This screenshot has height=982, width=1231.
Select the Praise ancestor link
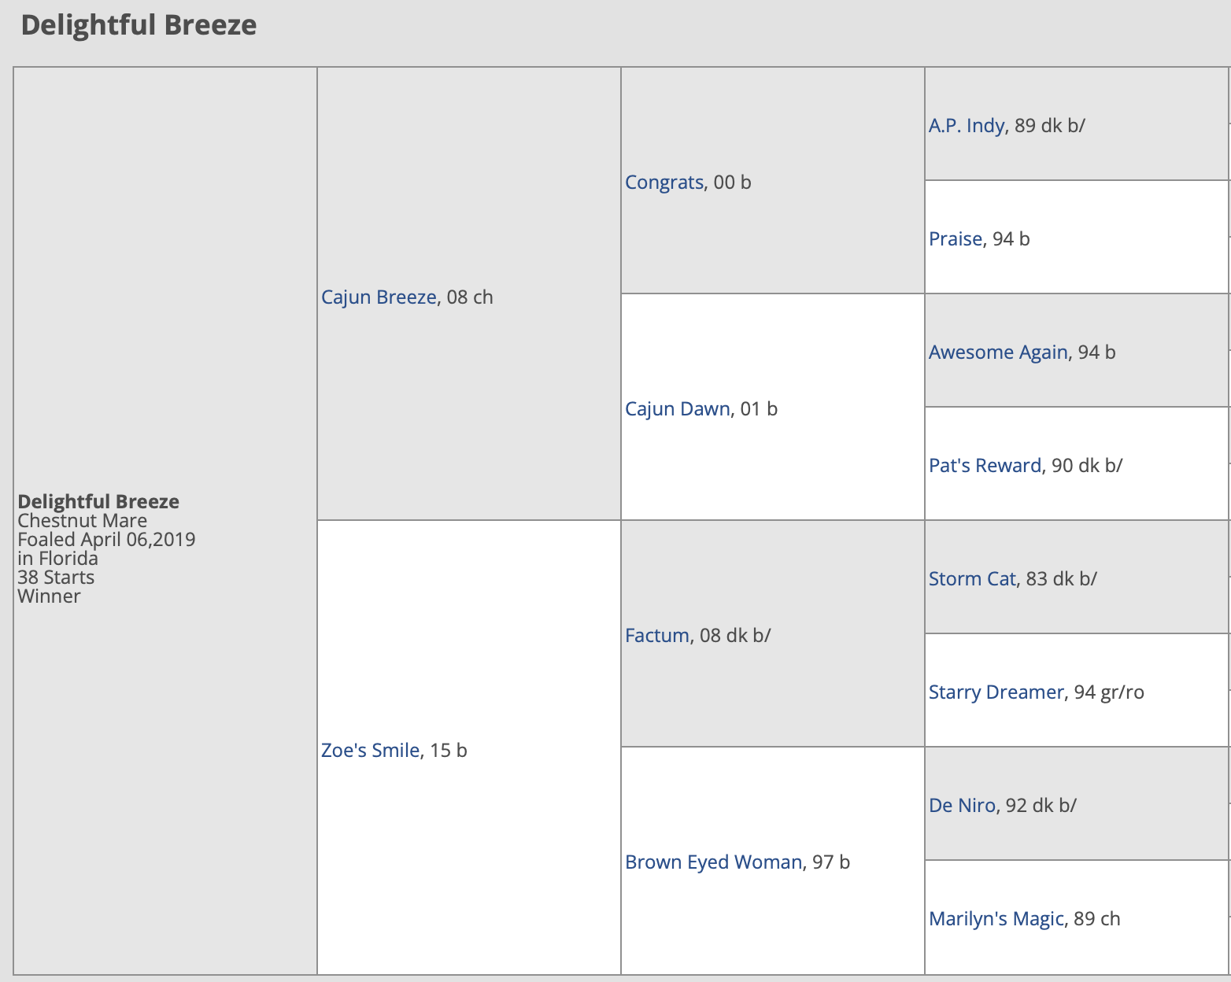(x=956, y=239)
